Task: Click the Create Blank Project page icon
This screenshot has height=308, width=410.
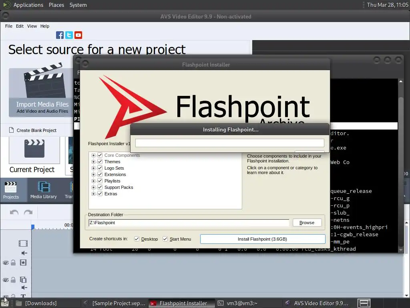Action: 11,130
